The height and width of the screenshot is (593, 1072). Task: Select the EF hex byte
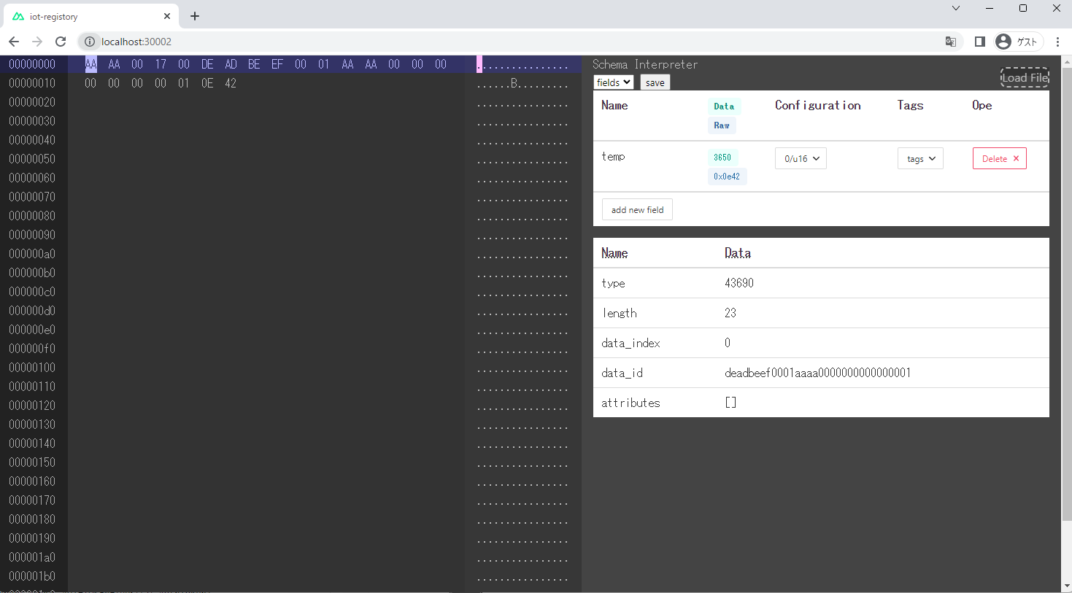click(277, 64)
